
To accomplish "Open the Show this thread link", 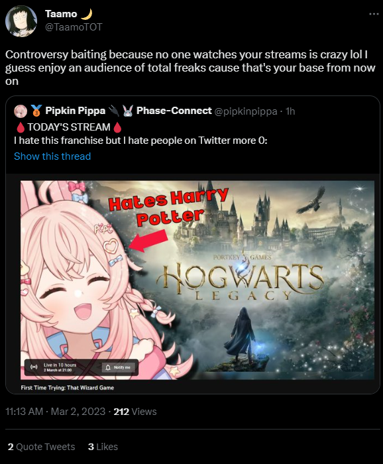I will click(52, 156).
